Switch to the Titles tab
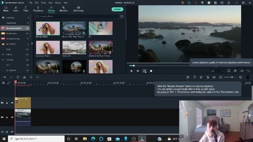The image size is (253, 142). 25,9
